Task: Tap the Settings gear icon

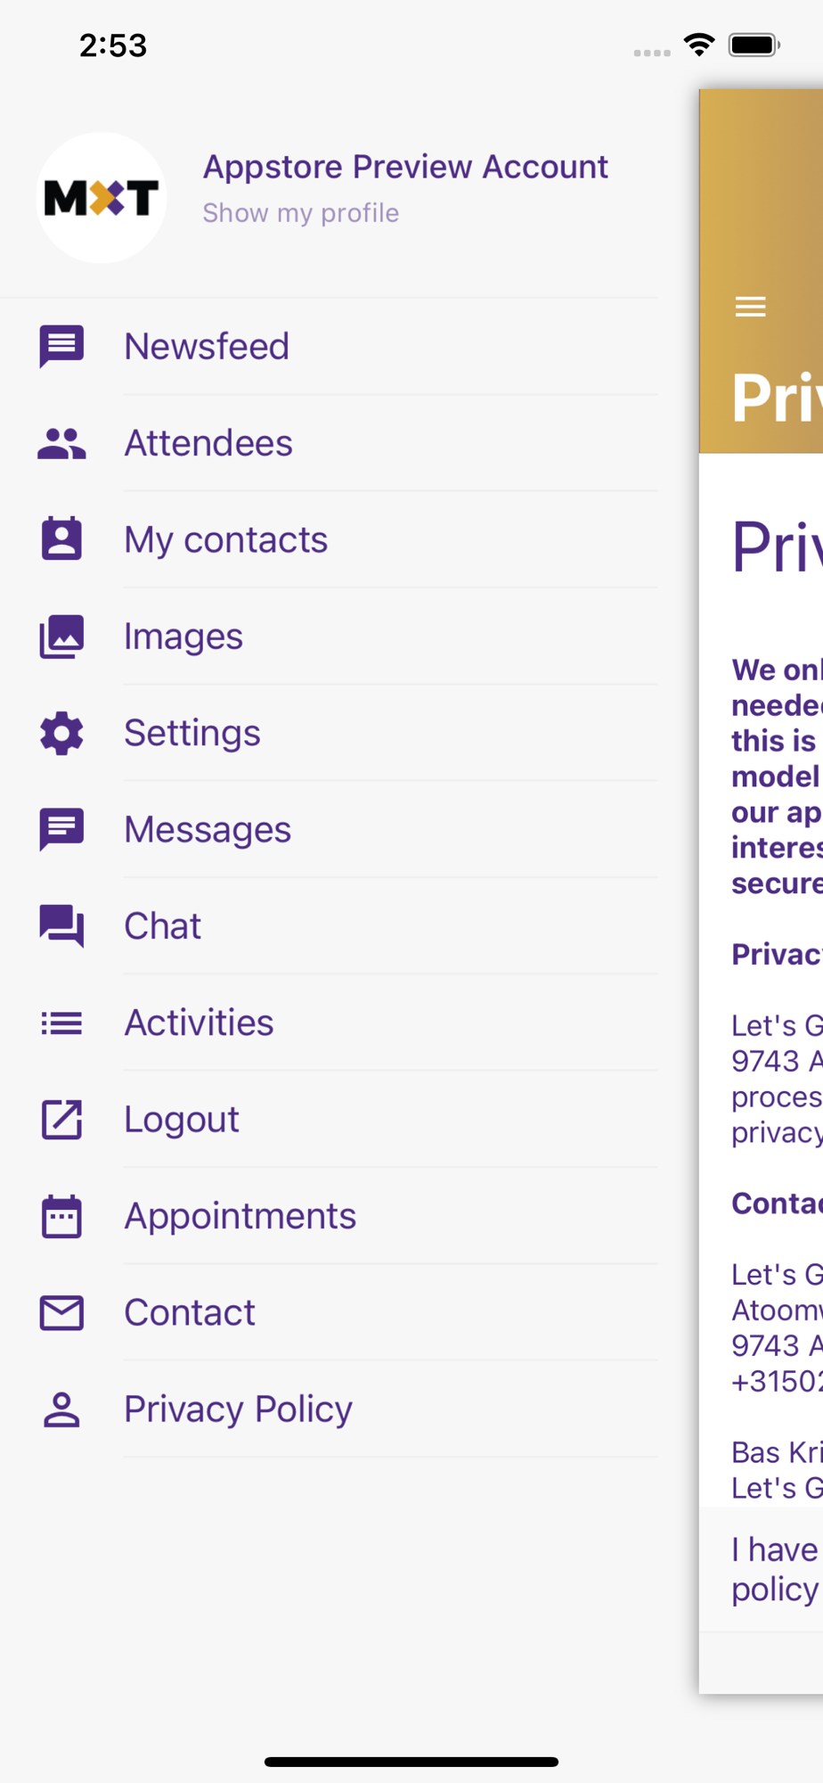Action: point(61,733)
